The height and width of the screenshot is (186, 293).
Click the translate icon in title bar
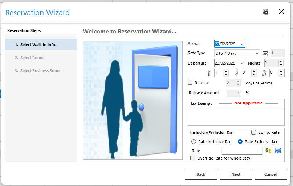pyautogui.click(x=265, y=12)
